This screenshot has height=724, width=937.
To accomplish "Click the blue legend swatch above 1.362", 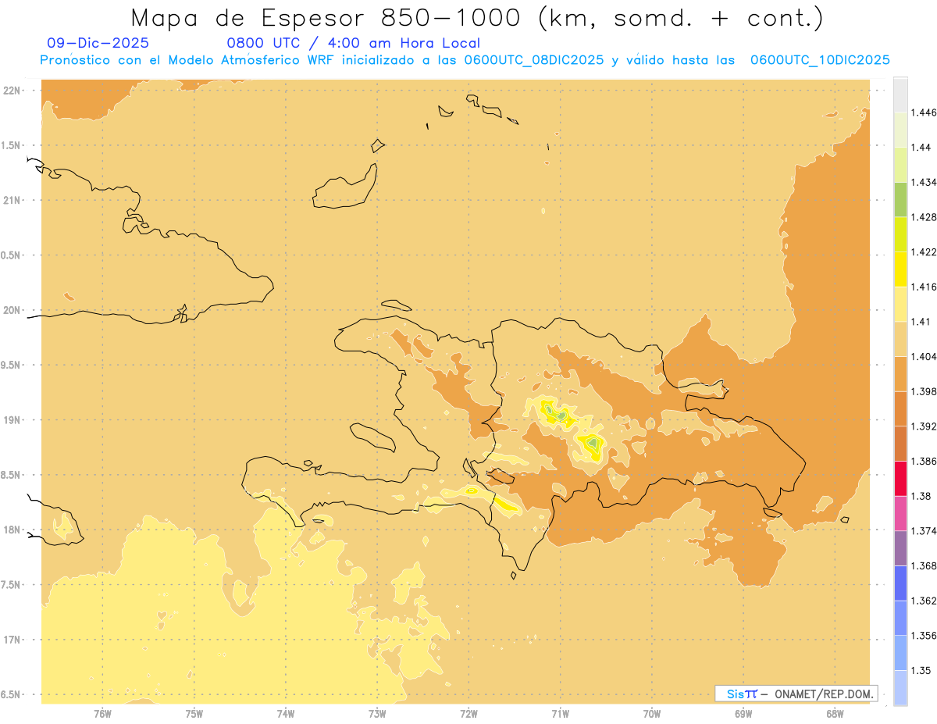I will tap(900, 583).
